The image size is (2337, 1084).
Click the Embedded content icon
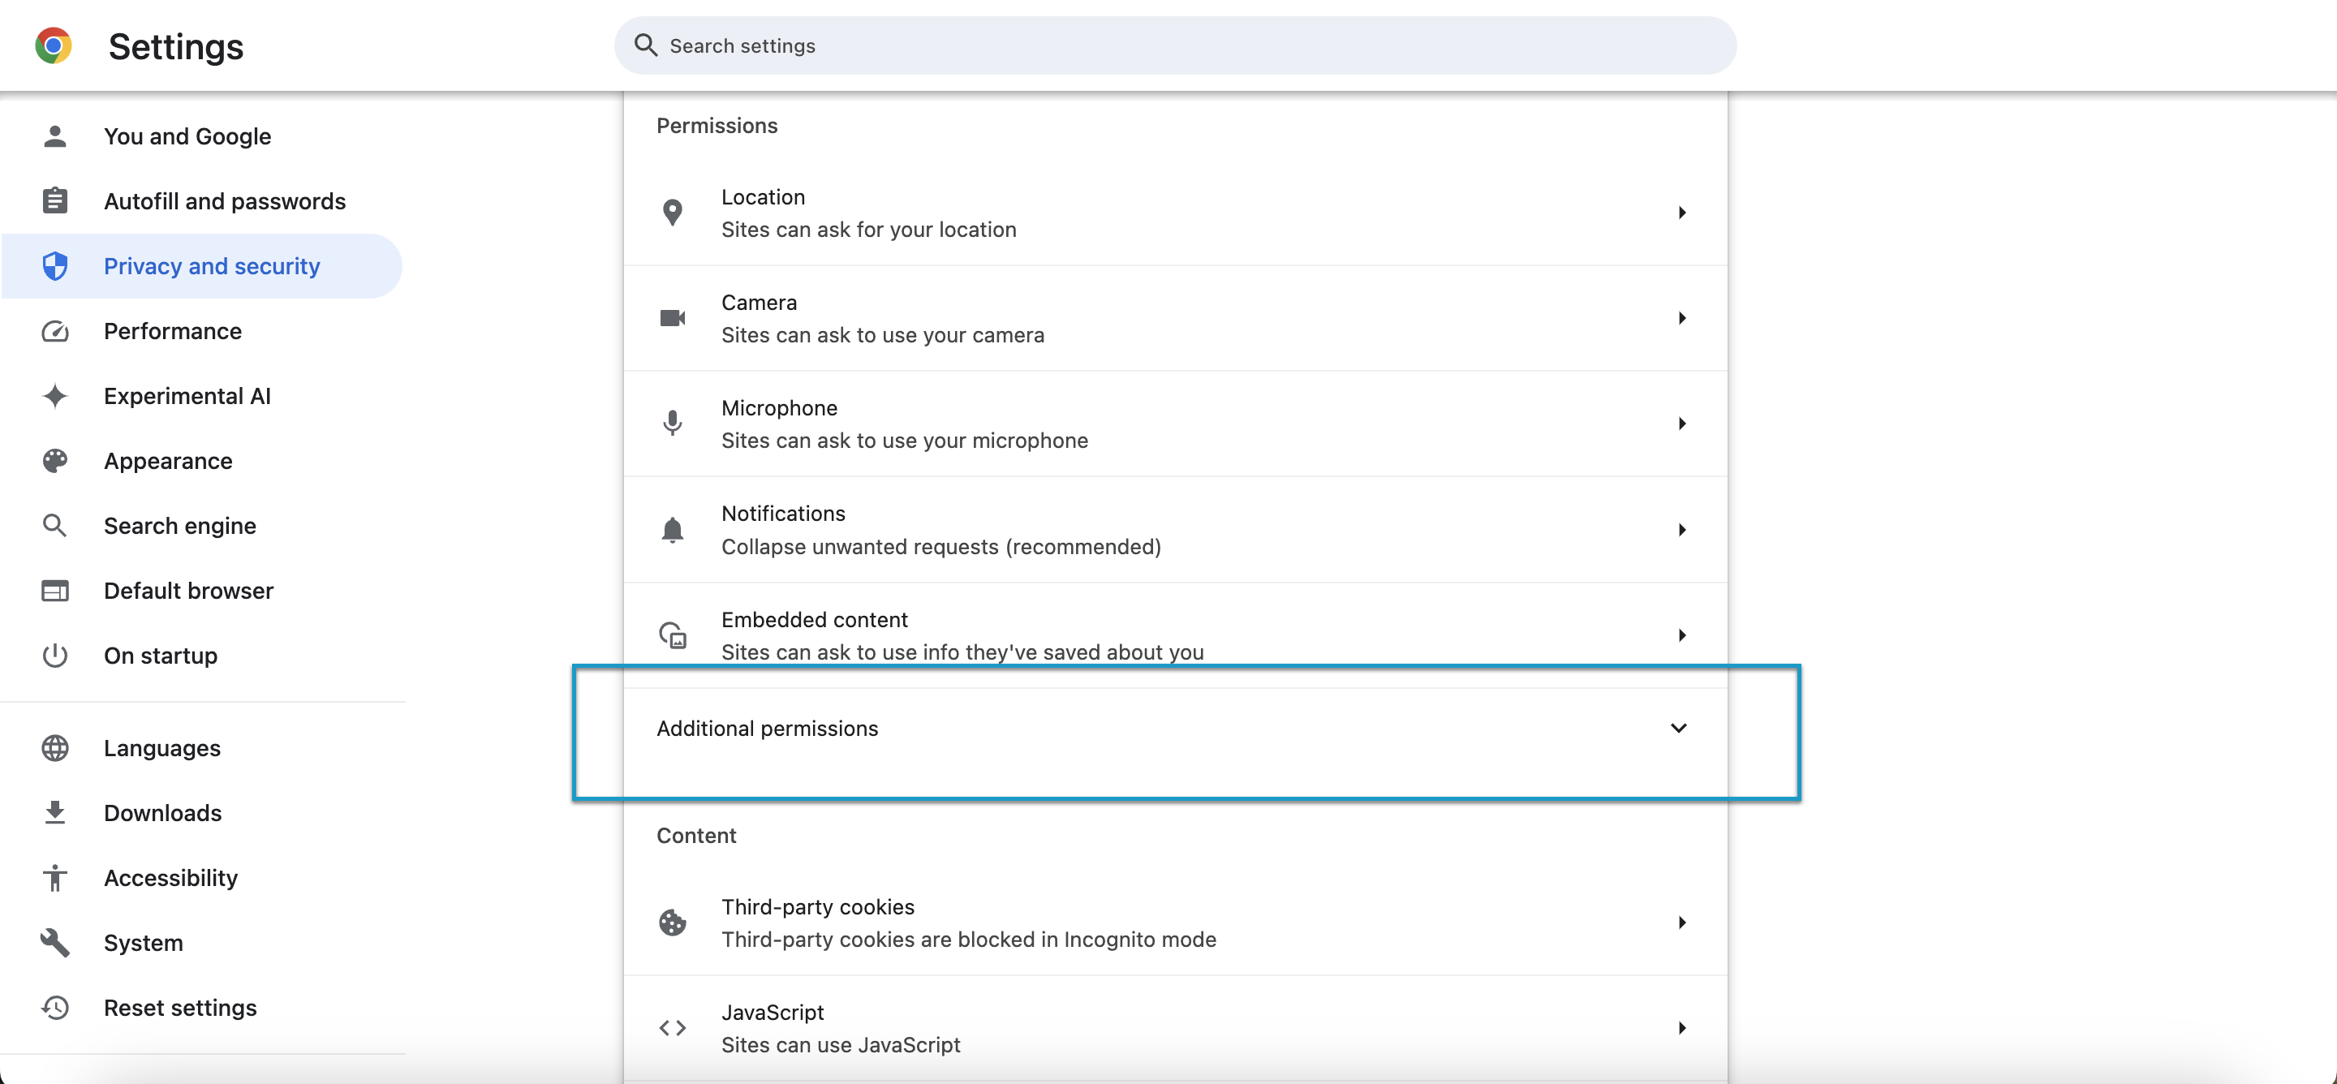[x=672, y=635]
